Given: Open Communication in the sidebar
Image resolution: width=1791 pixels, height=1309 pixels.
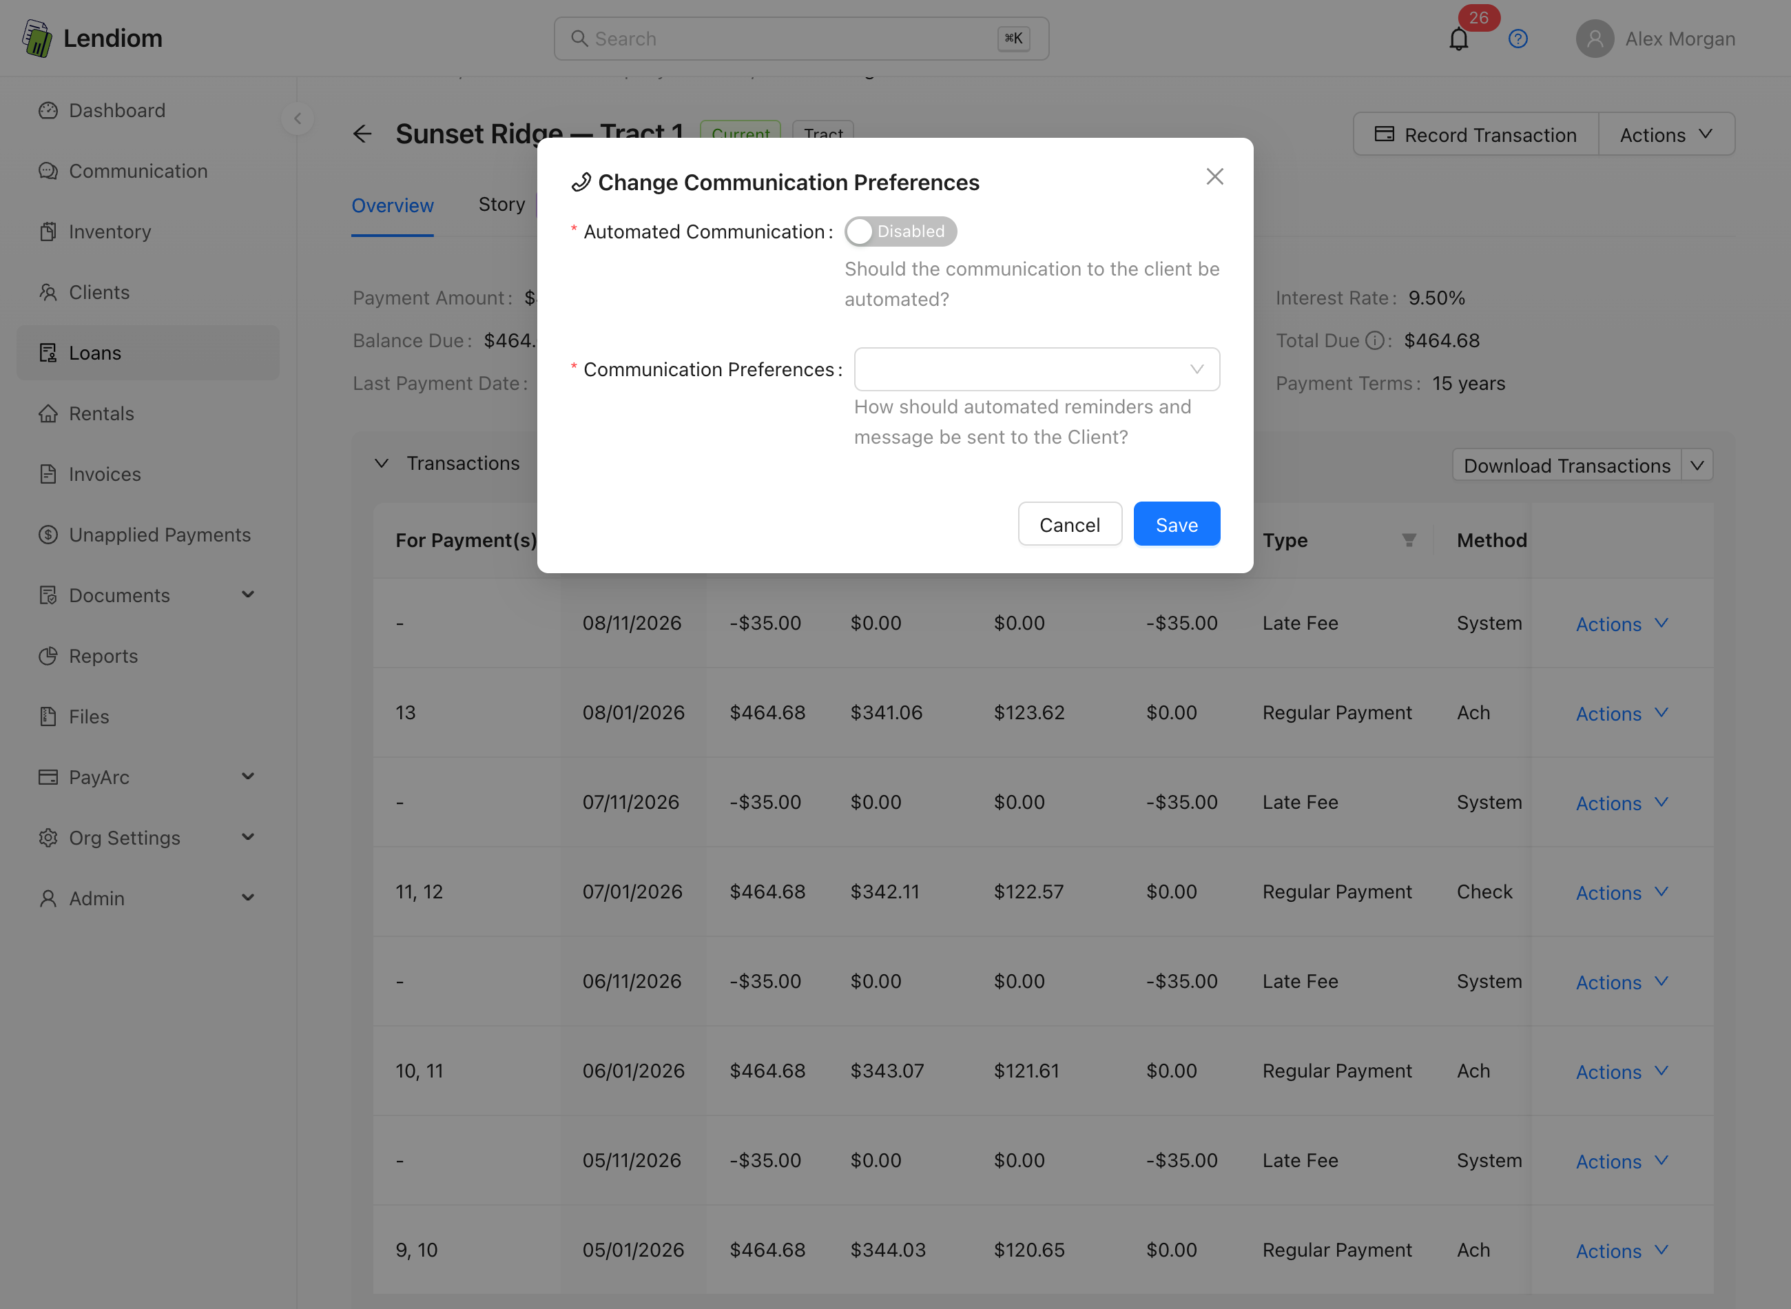Looking at the screenshot, I should coord(147,171).
